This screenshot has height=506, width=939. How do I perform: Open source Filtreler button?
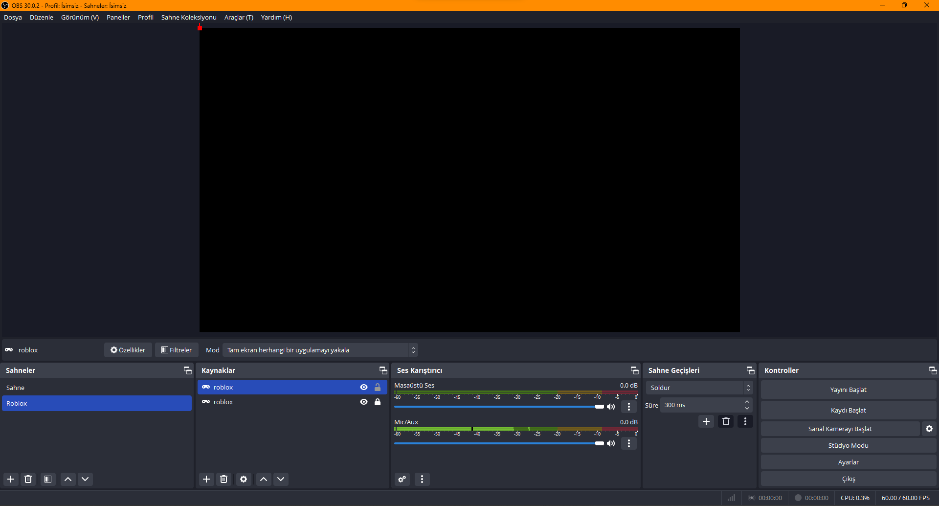click(177, 350)
